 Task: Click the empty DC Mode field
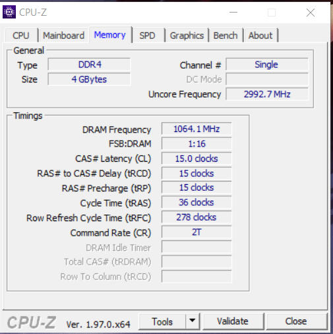(x=267, y=79)
